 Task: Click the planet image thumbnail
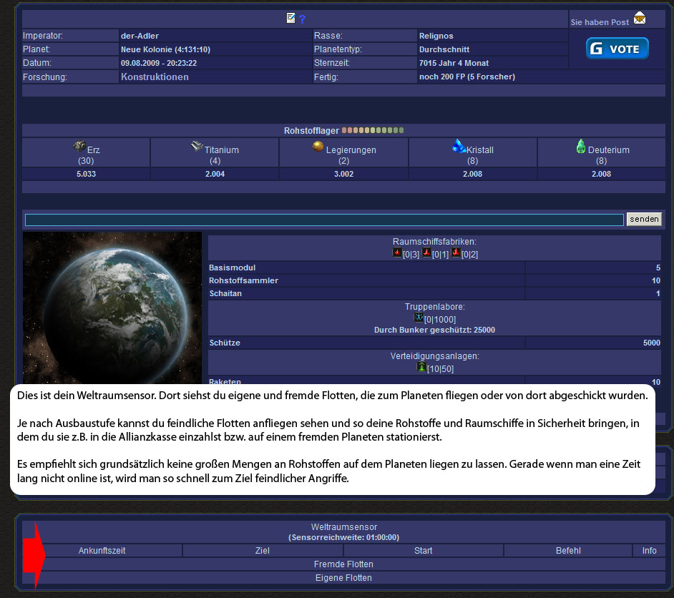[112, 308]
